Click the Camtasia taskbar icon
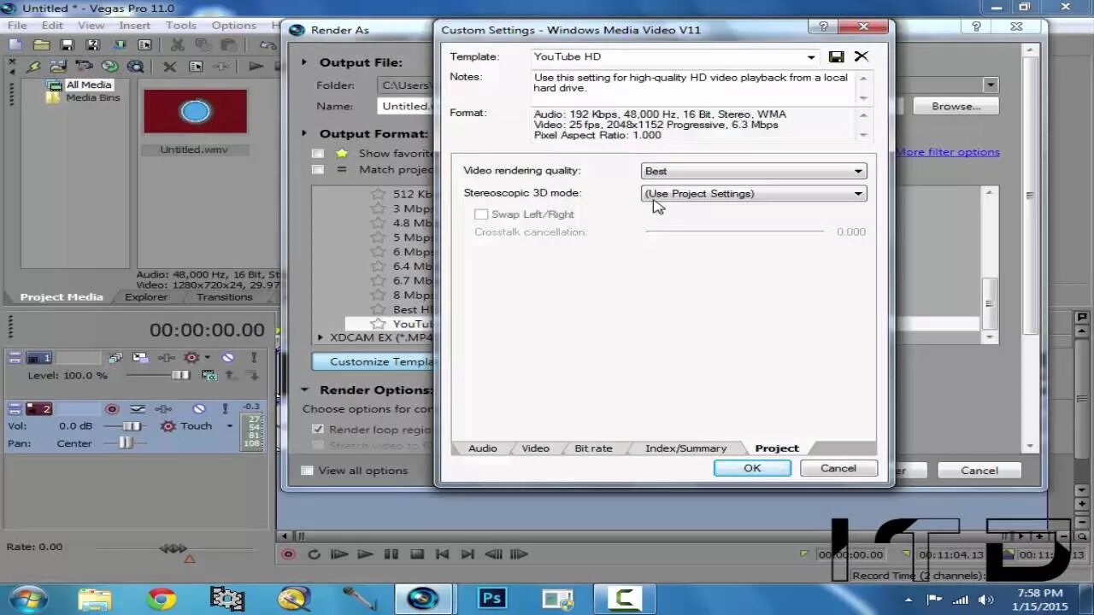This screenshot has width=1094, height=615. 624,598
